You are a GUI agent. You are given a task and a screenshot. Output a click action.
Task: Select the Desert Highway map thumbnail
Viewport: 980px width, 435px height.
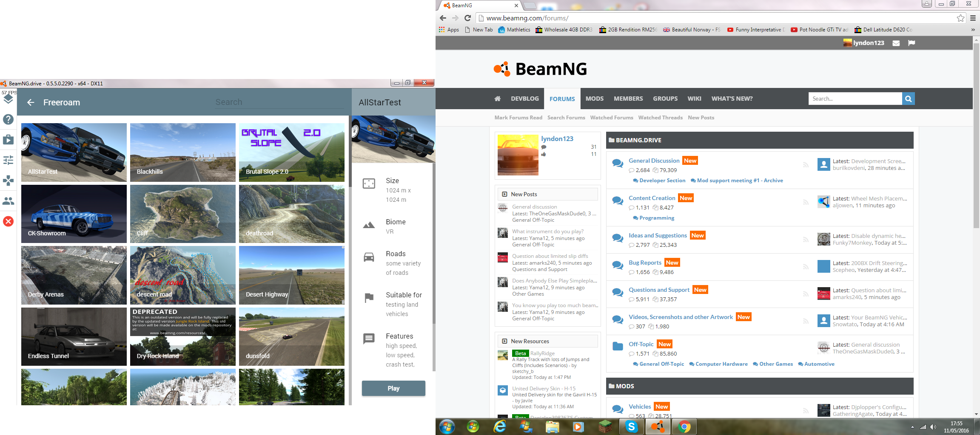click(x=292, y=275)
